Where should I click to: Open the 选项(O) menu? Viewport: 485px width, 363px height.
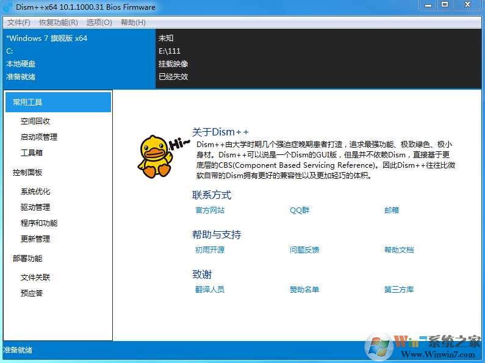[x=99, y=23]
